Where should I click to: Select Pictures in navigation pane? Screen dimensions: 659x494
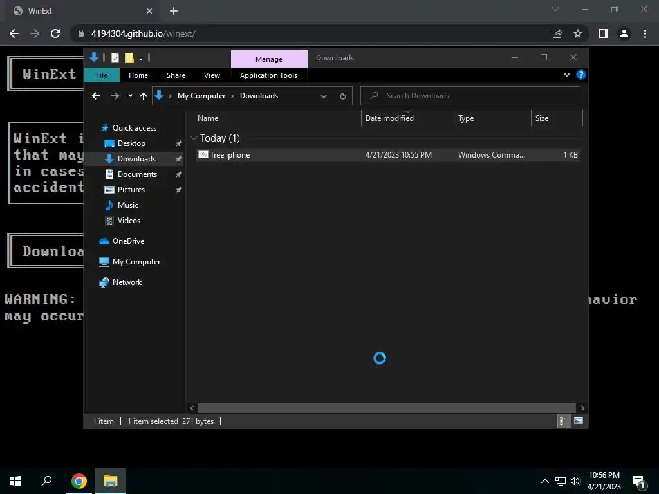(x=131, y=190)
